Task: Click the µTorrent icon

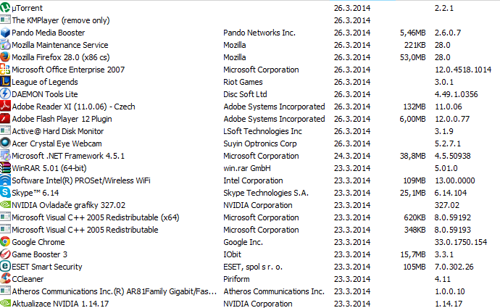Action: tap(6, 8)
